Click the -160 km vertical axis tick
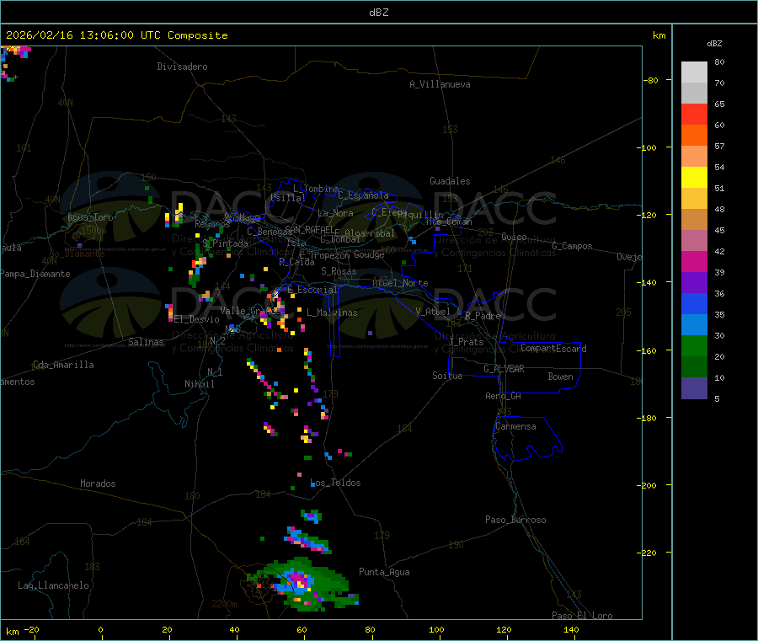 [x=649, y=350]
